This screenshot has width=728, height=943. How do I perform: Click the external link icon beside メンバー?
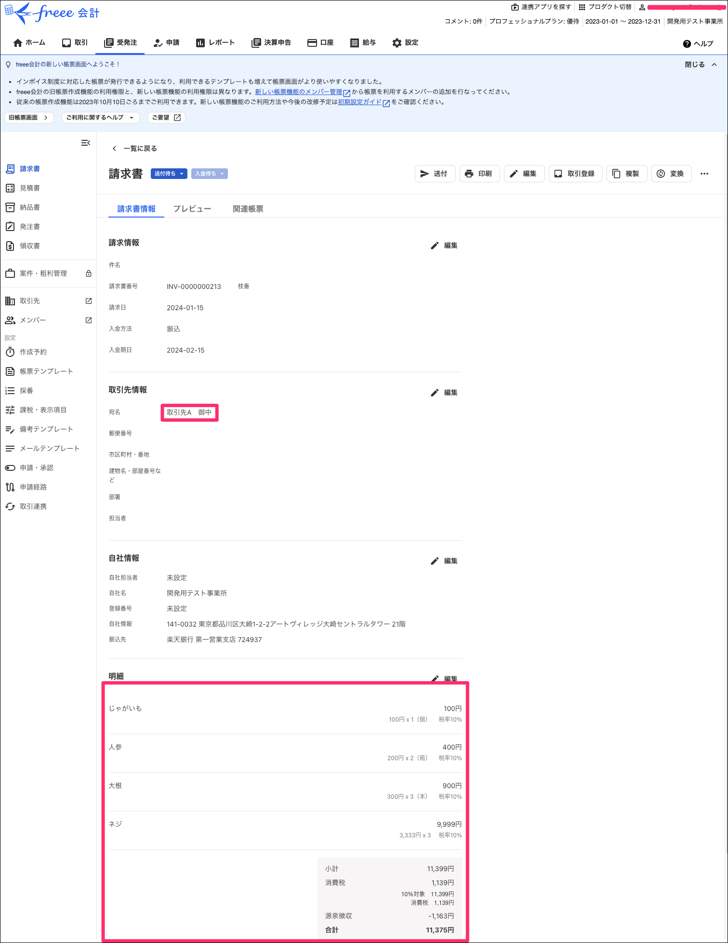coord(89,320)
